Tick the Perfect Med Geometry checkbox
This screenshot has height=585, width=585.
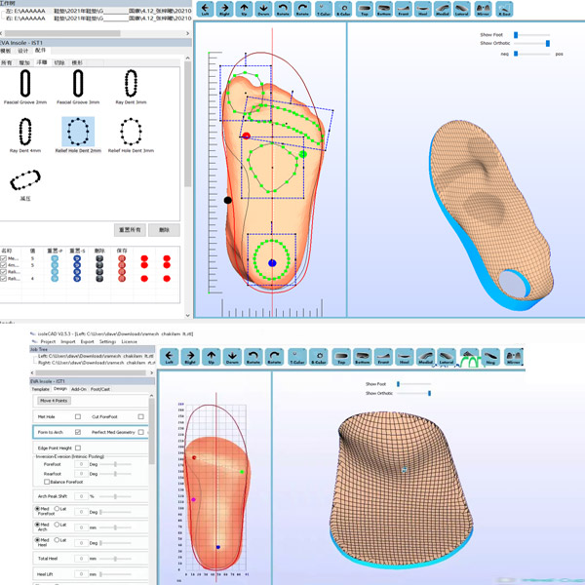pyautogui.click(x=140, y=432)
